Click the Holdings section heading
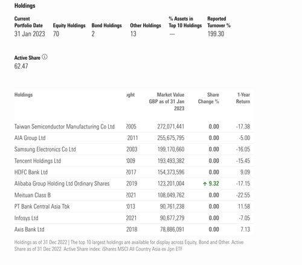The height and width of the screenshot is (265, 302). pyautogui.click(x=25, y=5)
